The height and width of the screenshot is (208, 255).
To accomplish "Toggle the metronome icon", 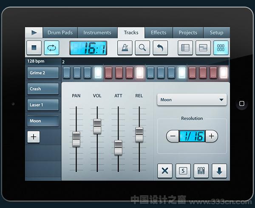I will click(x=125, y=48).
